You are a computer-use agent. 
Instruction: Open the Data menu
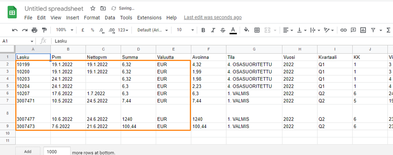click(110, 18)
